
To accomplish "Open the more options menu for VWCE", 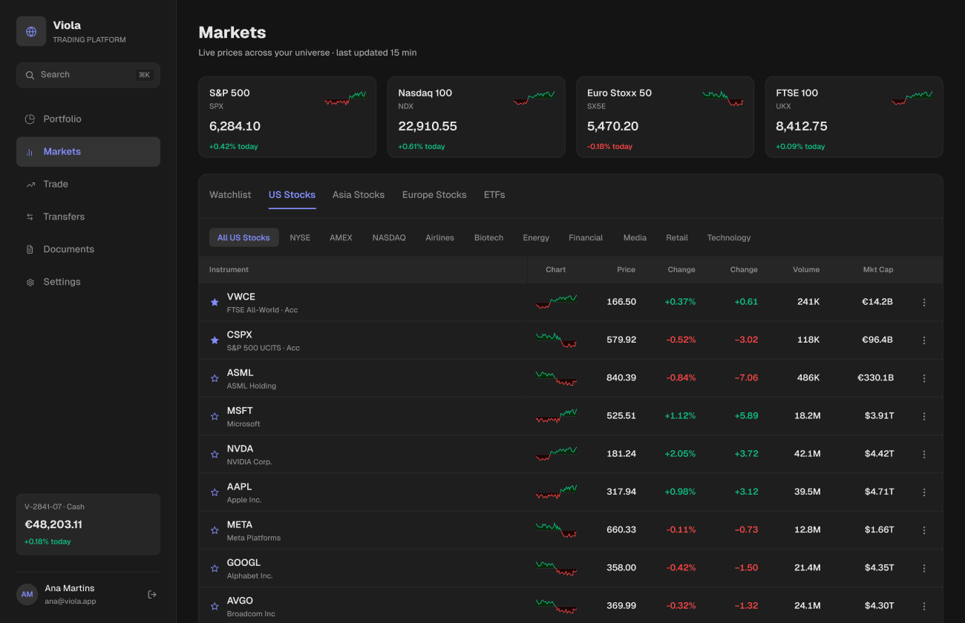I will click(x=924, y=303).
